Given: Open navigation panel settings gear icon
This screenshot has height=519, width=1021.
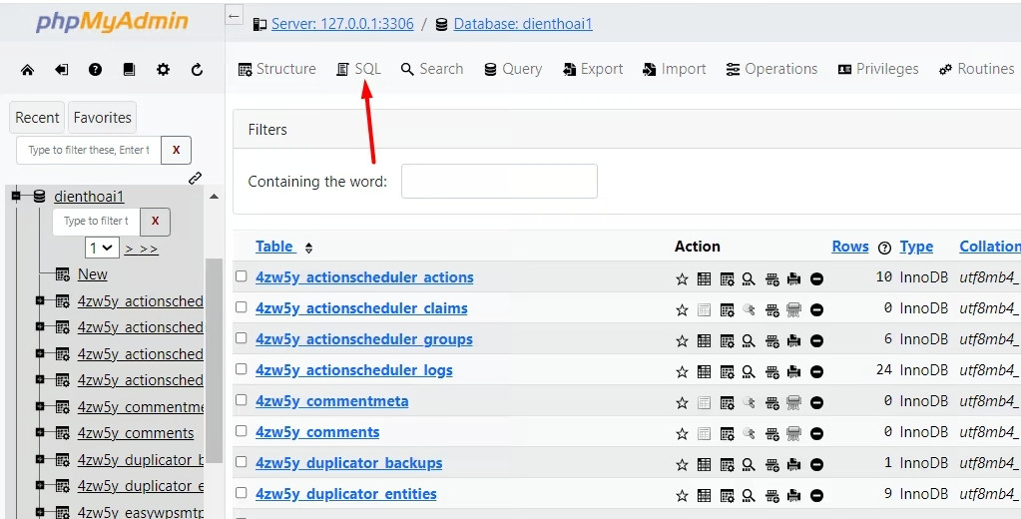Looking at the screenshot, I should (163, 70).
